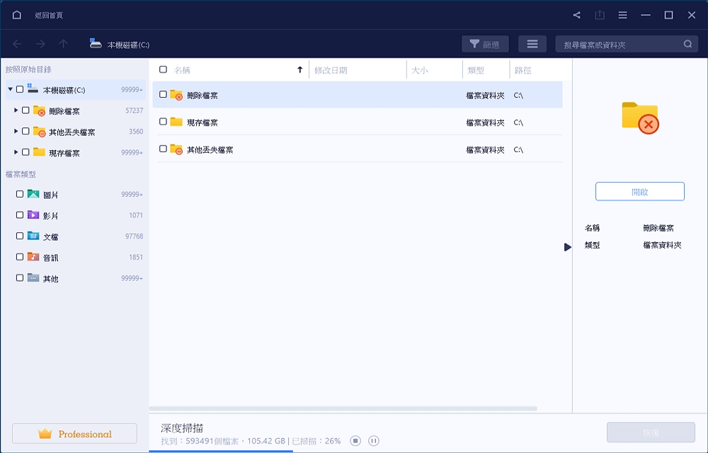Expand the sidebar 刪除檔案 node
708x453 pixels.
coord(16,110)
